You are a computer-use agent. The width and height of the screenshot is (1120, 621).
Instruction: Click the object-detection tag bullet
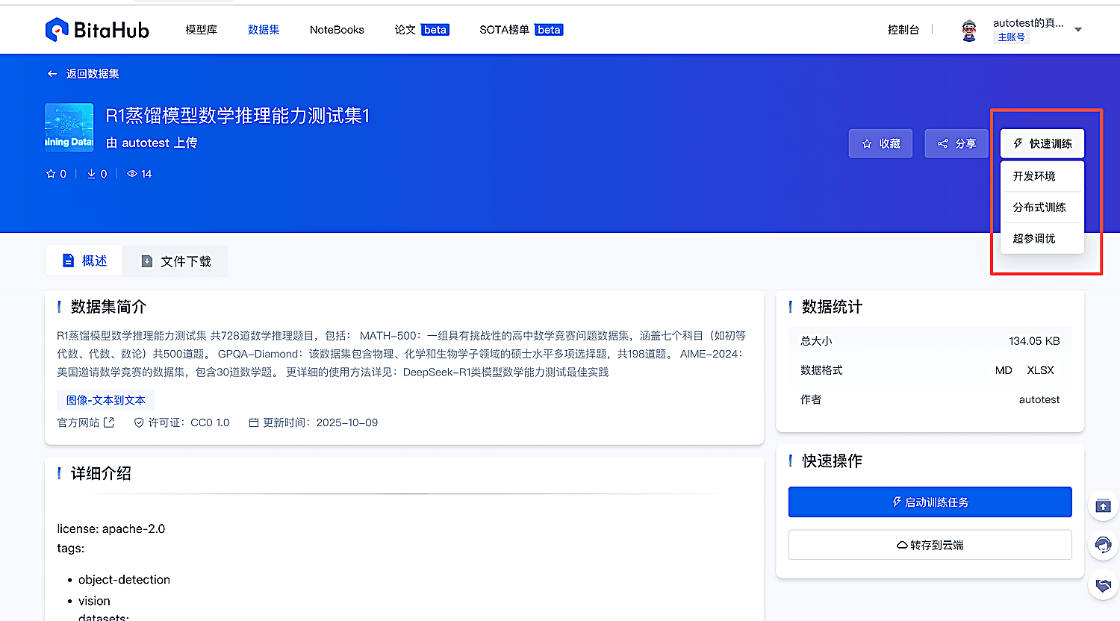(x=124, y=580)
